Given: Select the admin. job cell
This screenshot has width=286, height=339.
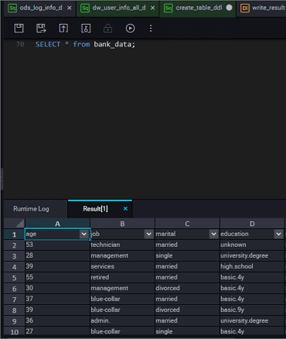Looking at the screenshot, I should coord(122,320).
